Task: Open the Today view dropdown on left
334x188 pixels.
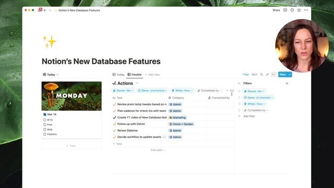Action: [51, 75]
